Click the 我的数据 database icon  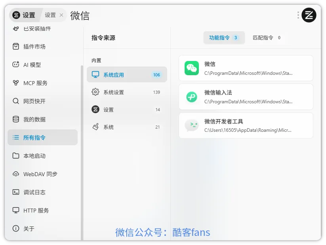coord(16,119)
